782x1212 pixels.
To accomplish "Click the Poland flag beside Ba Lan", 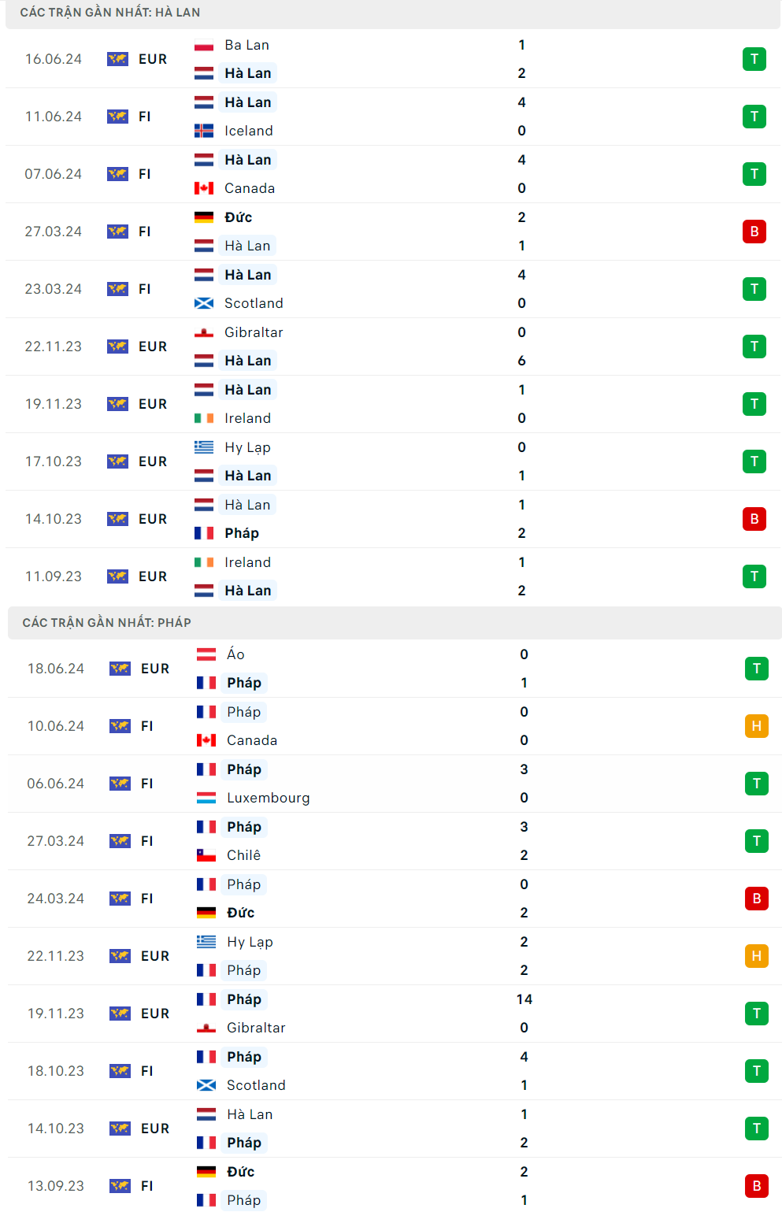I will 204,46.
